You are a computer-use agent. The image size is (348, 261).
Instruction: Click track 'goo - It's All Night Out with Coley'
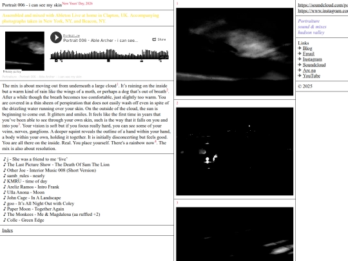pos(41,203)
